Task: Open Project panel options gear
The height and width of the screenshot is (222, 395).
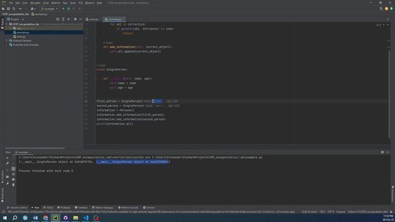Action: (x=75, y=19)
